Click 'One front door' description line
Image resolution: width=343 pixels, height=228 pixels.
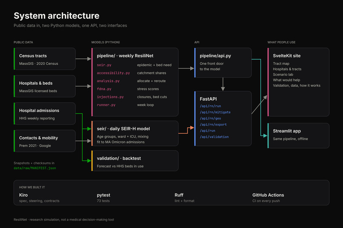click(212, 64)
